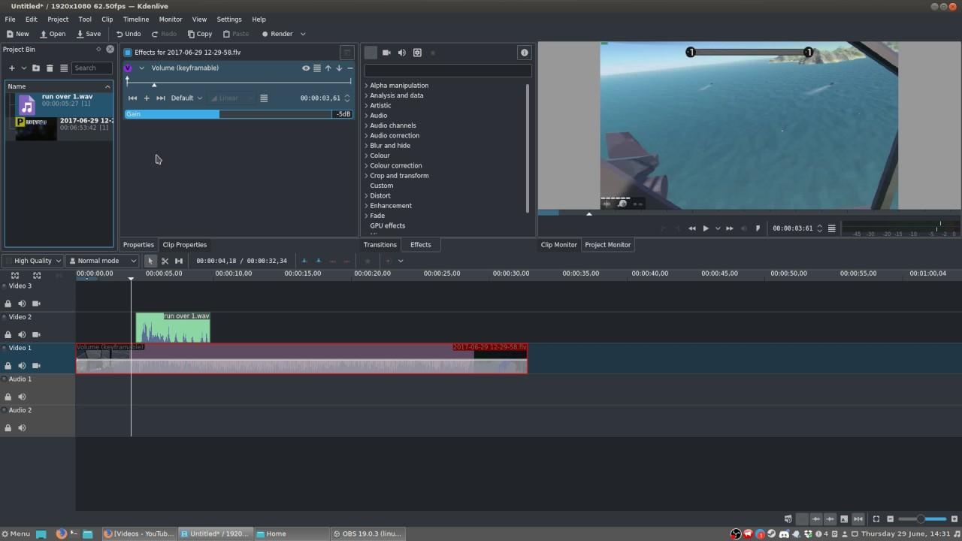Viewport: 962px width, 541px height.
Task: Collapse the Volume (keyframable) effect
Action: pyautogui.click(x=141, y=68)
